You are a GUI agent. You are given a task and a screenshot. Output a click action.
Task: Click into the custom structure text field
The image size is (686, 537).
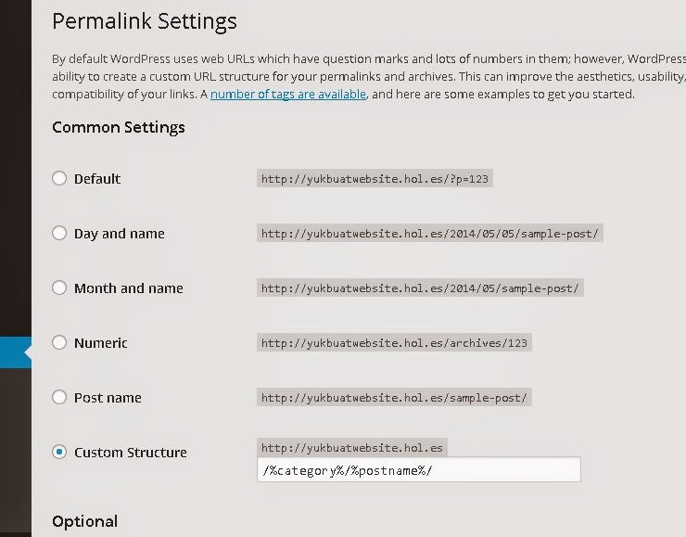point(419,469)
